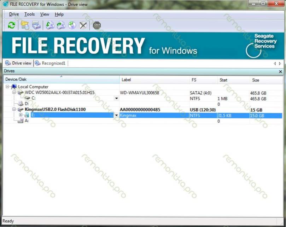This screenshot has height=227, width=286.
Task: Click the Kingmax flash disk icon
Action: (21, 110)
